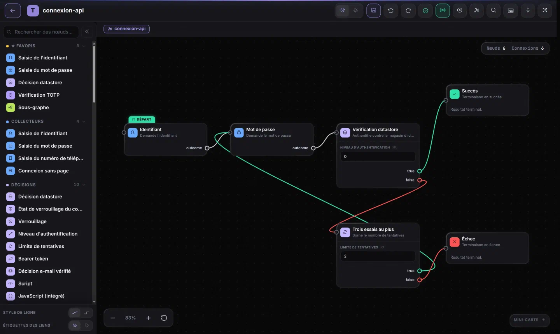Select stepped line style
This screenshot has height=334, width=560.
tap(87, 313)
